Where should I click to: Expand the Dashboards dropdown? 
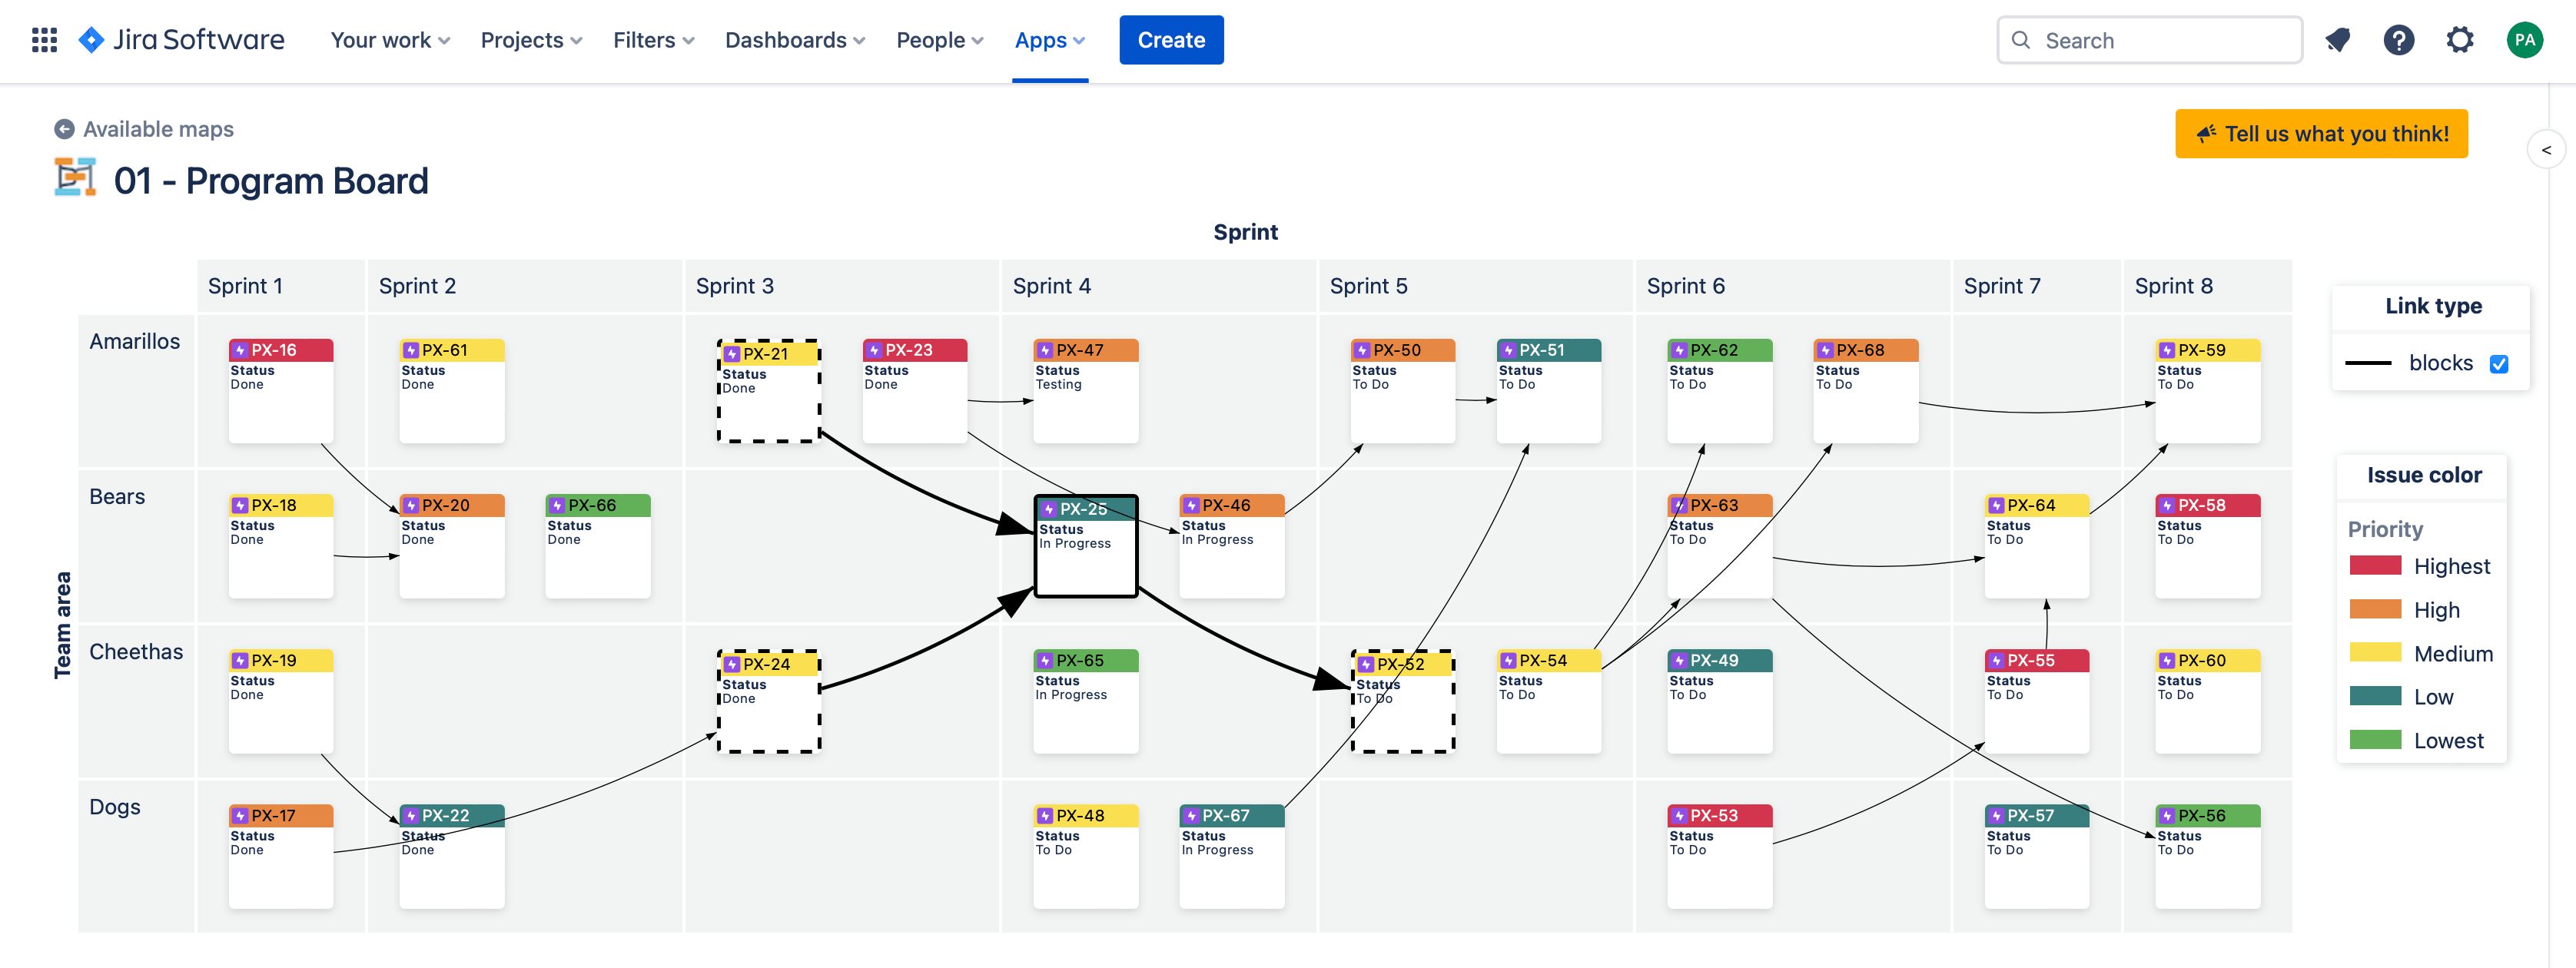tap(795, 40)
